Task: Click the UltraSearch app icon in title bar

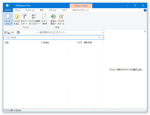Action: point(7,6)
